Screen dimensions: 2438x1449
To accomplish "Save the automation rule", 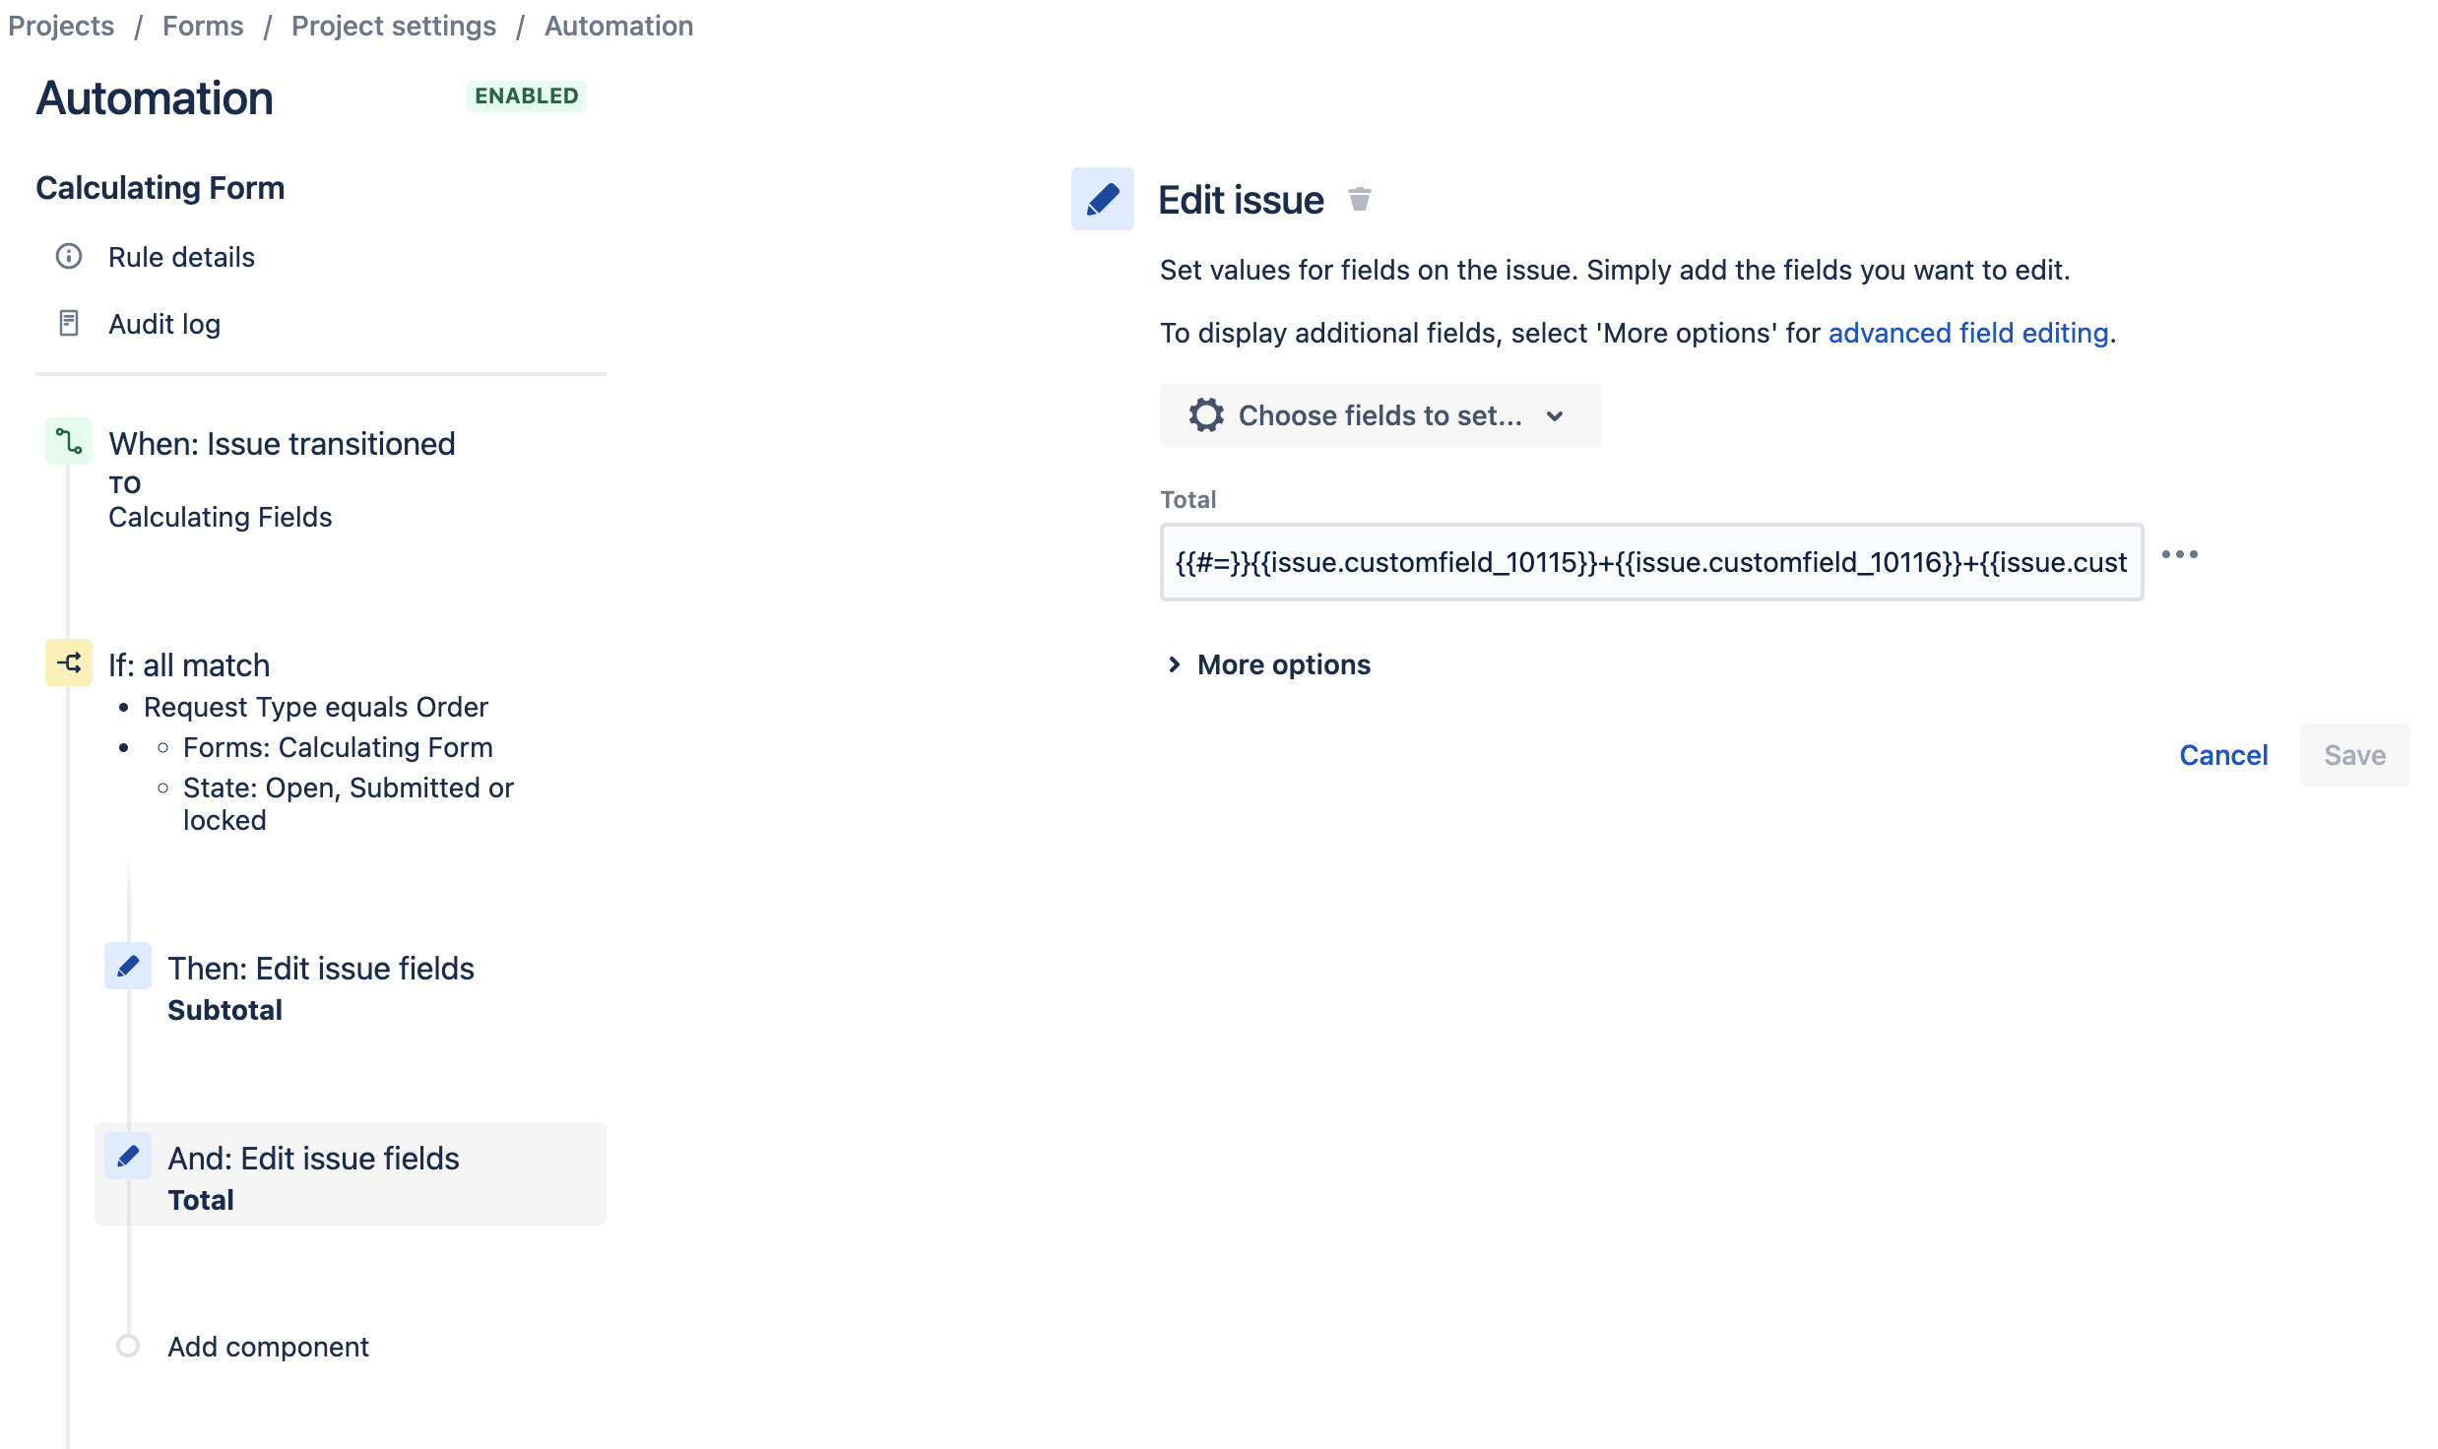I will point(2354,754).
